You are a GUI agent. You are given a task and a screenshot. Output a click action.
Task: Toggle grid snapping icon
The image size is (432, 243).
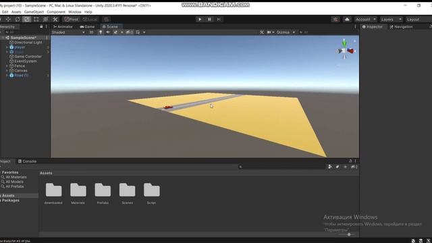pyautogui.click(x=106, y=20)
